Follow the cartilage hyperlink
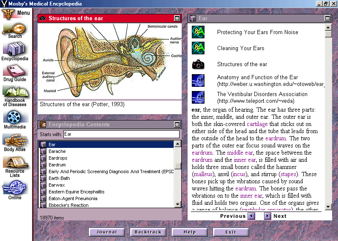This screenshot has height=241, width=338. click(257, 124)
